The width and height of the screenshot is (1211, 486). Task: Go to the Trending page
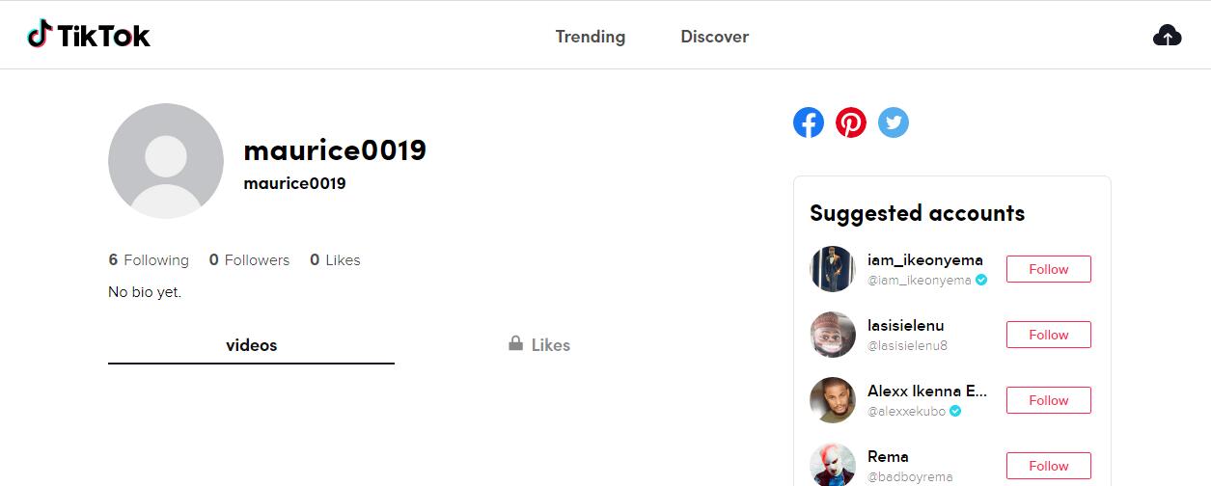(x=591, y=37)
